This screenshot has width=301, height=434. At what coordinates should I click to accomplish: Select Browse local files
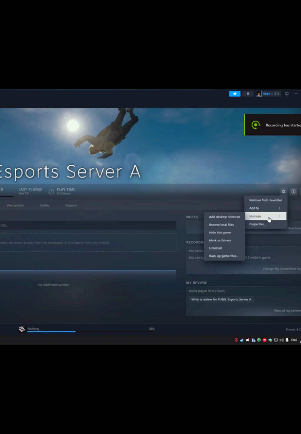point(224,225)
